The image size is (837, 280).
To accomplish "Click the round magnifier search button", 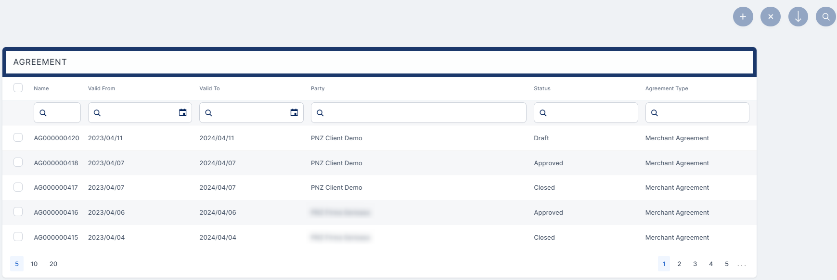I will (x=826, y=16).
